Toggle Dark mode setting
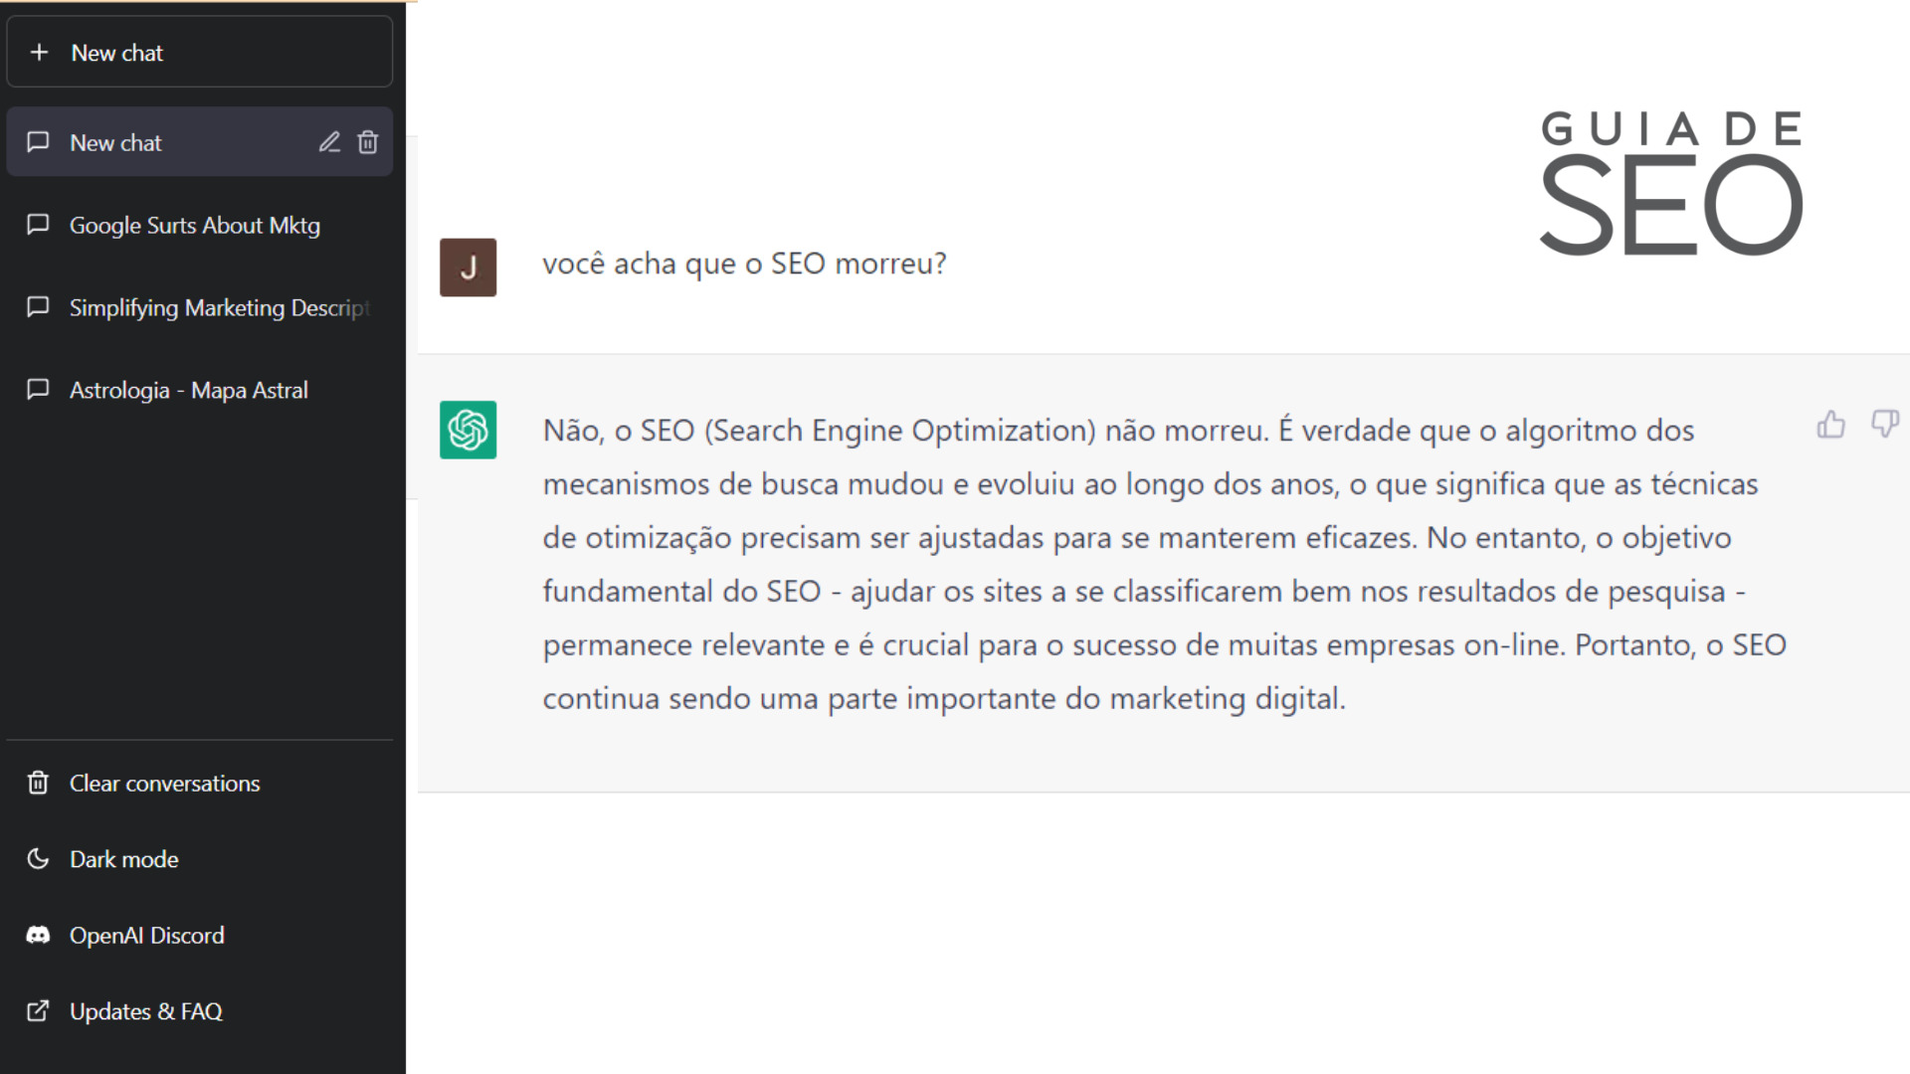The height and width of the screenshot is (1074, 1910). click(x=124, y=857)
